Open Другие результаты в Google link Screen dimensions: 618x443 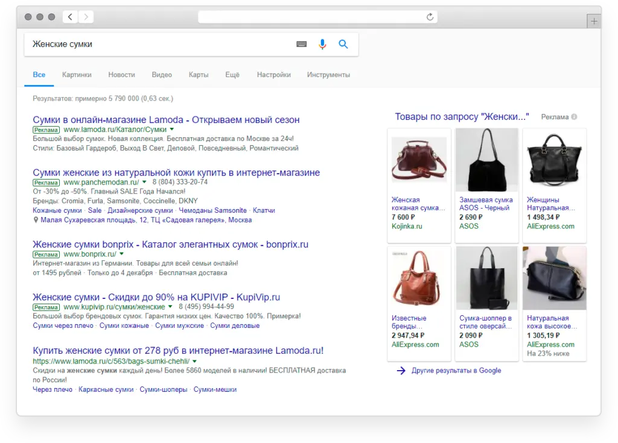(456, 371)
